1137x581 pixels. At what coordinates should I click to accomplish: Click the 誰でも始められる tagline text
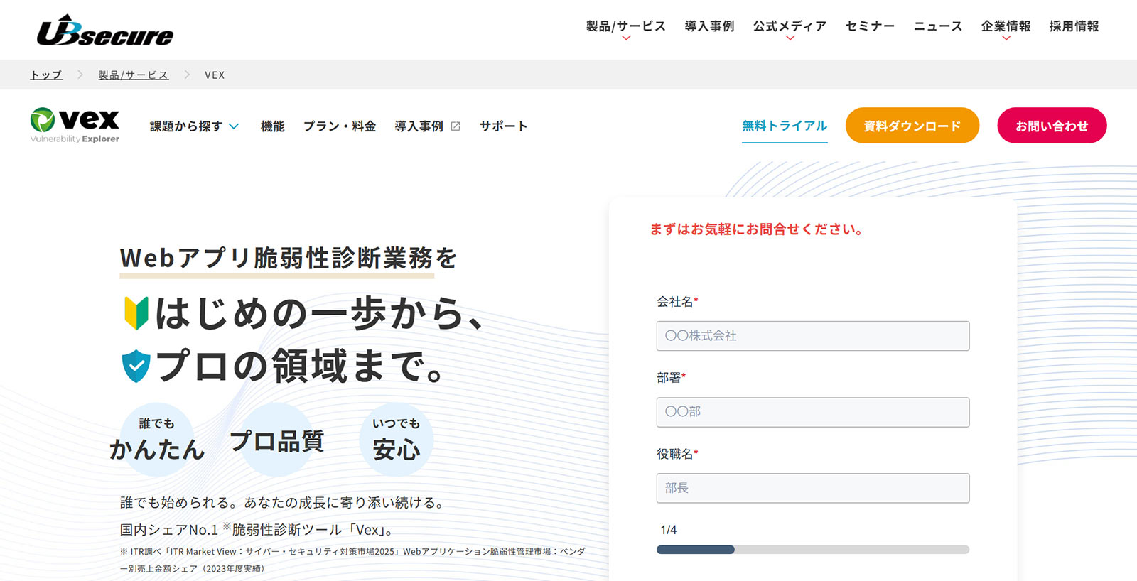(284, 503)
